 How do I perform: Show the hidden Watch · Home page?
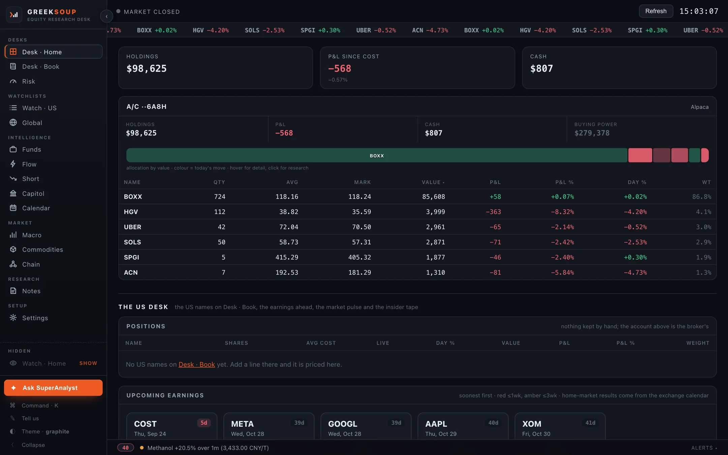(x=88, y=363)
